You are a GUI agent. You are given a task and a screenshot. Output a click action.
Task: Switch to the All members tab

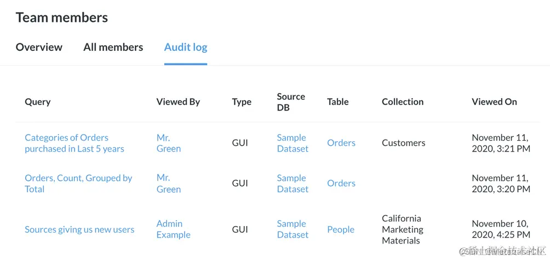coord(113,47)
